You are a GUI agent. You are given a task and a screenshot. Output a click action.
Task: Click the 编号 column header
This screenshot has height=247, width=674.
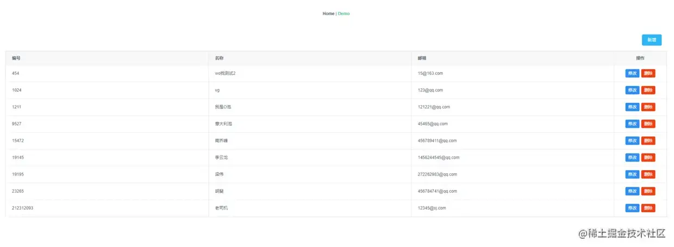click(107, 58)
